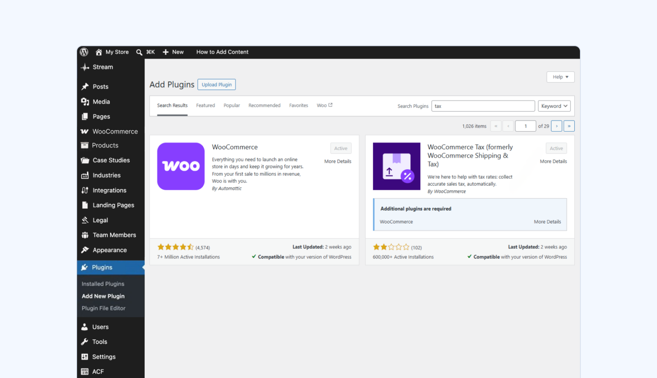The height and width of the screenshot is (378, 657).
Task: Open More Details for WooCommerce Tax plugin
Action: 553,162
